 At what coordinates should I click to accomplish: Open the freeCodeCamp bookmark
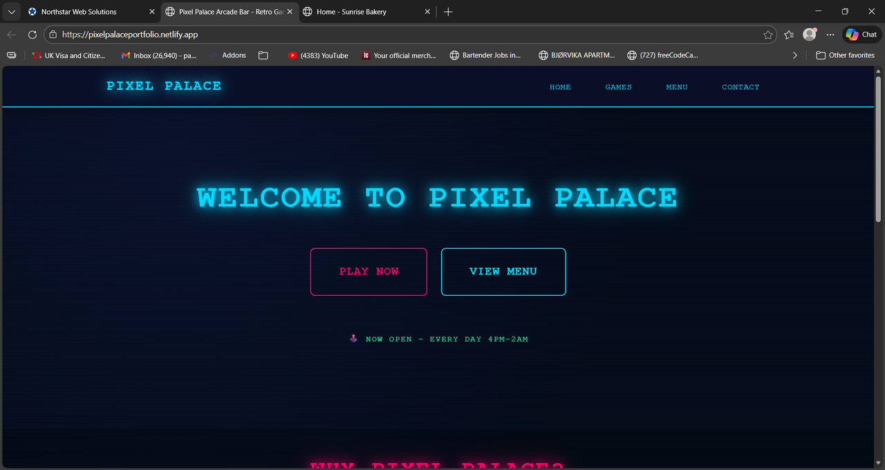(662, 55)
